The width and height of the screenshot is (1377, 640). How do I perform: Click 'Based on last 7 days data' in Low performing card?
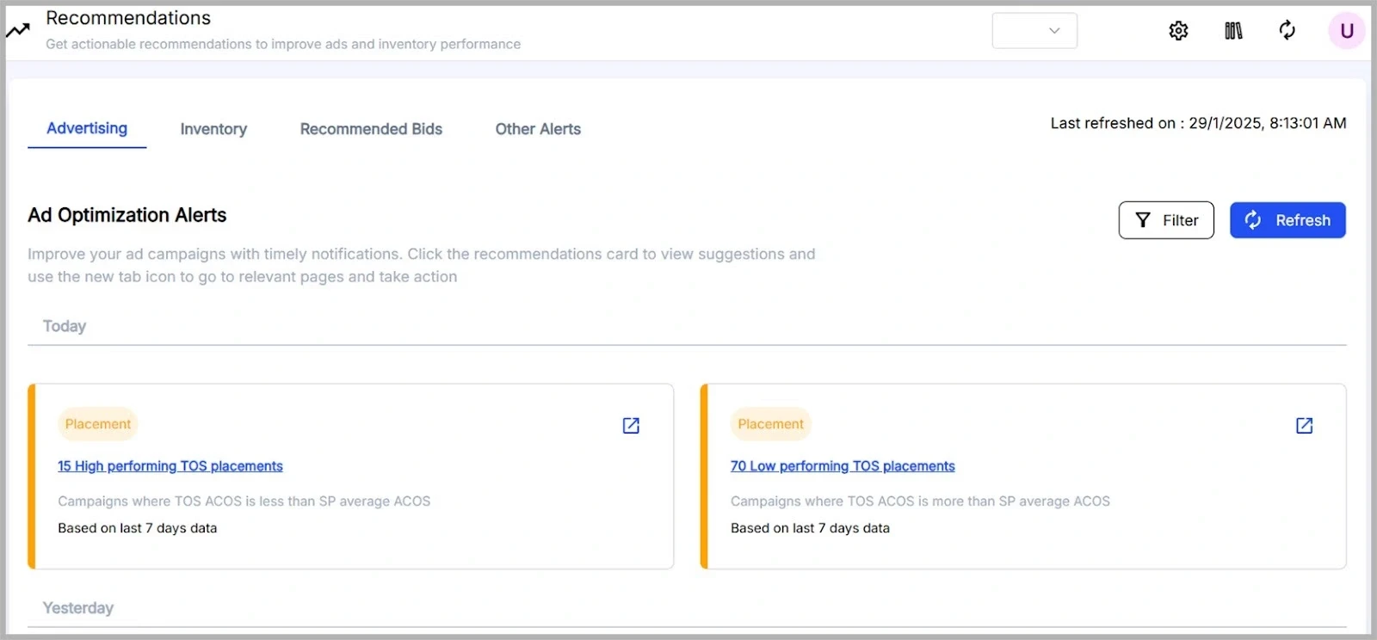coord(810,528)
